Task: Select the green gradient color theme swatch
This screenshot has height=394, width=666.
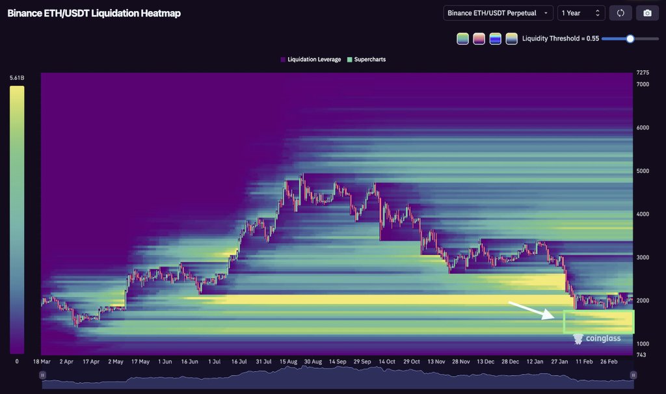Action: (x=462, y=38)
